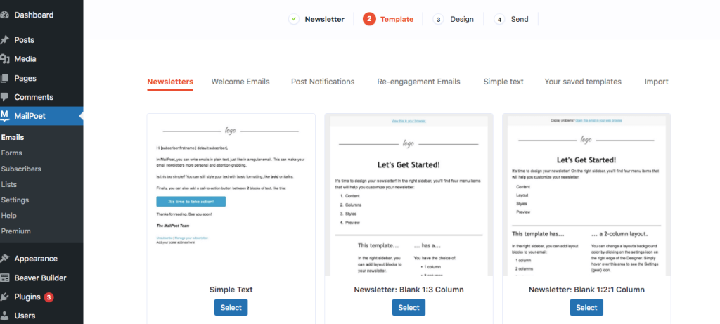Go back to Newsletter step

coord(325,19)
